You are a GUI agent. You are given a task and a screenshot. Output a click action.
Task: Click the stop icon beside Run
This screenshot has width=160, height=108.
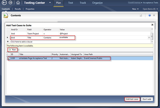19,50
